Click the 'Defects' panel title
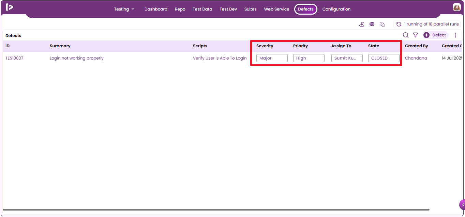This screenshot has height=217, width=465. [13, 36]
